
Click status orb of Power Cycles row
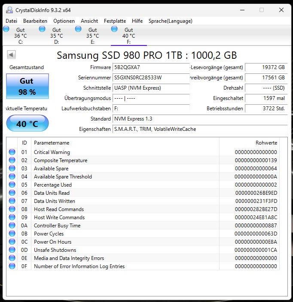click(12, 233)
